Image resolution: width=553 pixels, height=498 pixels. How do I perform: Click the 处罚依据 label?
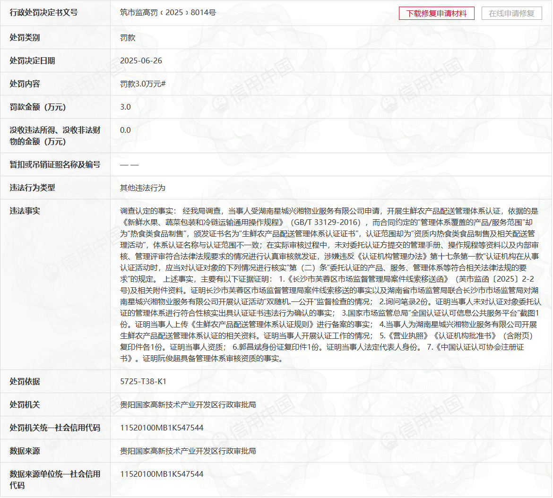(25, 382)
